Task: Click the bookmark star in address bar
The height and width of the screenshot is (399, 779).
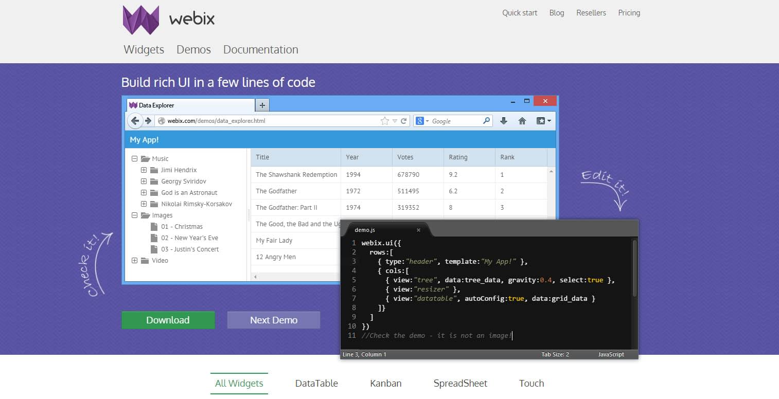Action: click(x=384, y=121)
